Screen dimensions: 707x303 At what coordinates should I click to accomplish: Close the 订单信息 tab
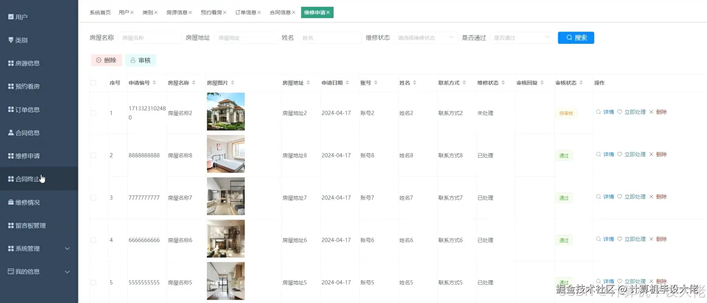[259, 13]
